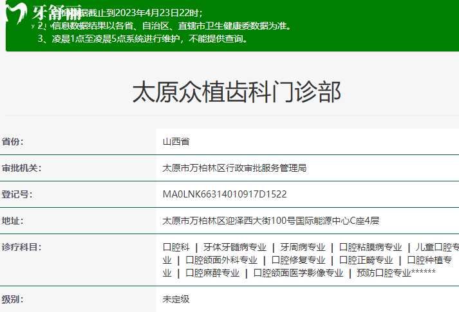This screenshot has height=312, width=459.
Task: Click the 地址 label
Action: 12,221
